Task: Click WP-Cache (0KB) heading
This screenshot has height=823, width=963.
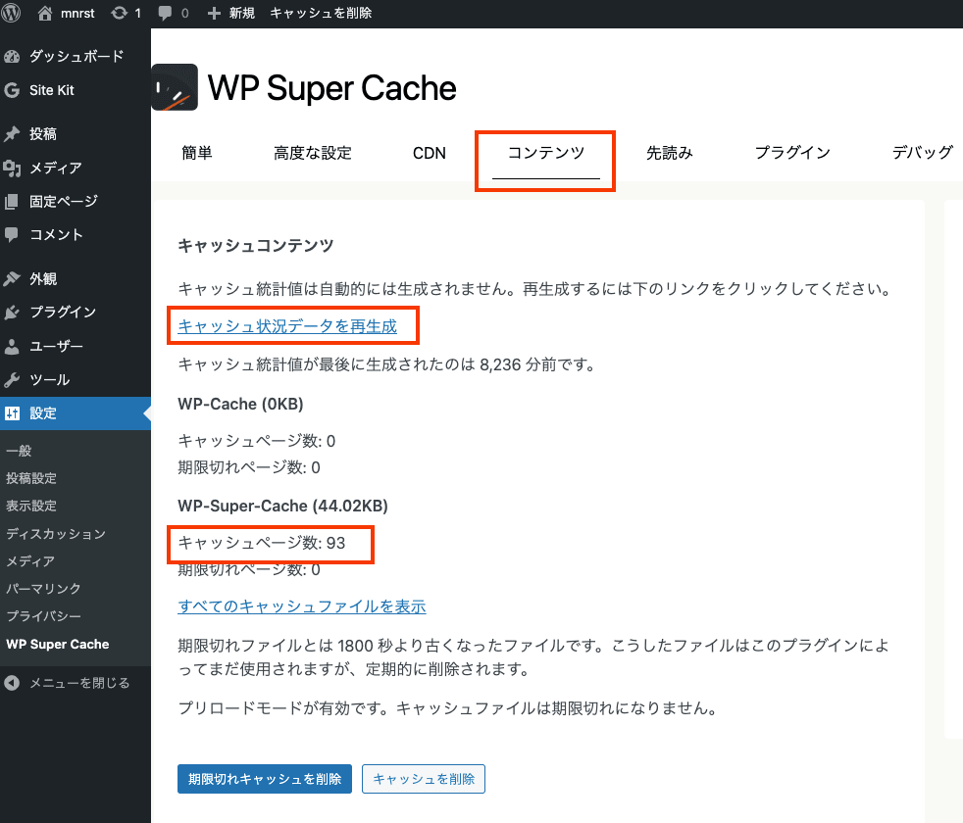Action: pos(241,404)
